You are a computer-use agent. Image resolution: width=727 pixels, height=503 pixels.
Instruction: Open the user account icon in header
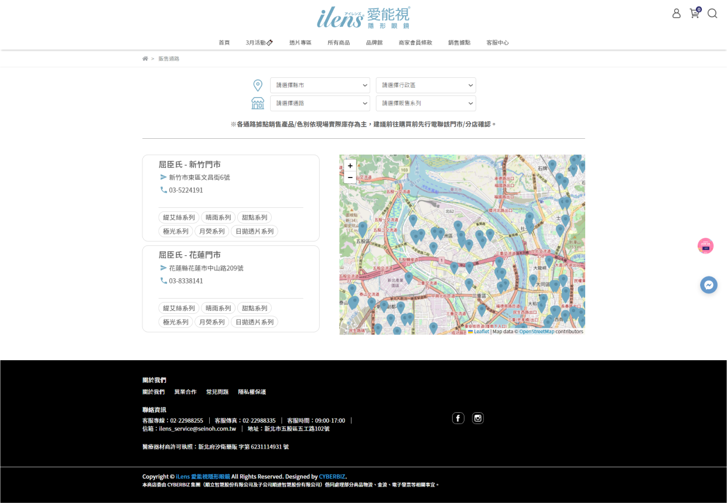[x=677, y=13]
